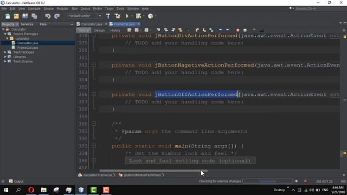Image resolution: width=347 pixels, height=195 pixels.
Task: Click the taskbar search magnifier
Action: click(18, 190)
